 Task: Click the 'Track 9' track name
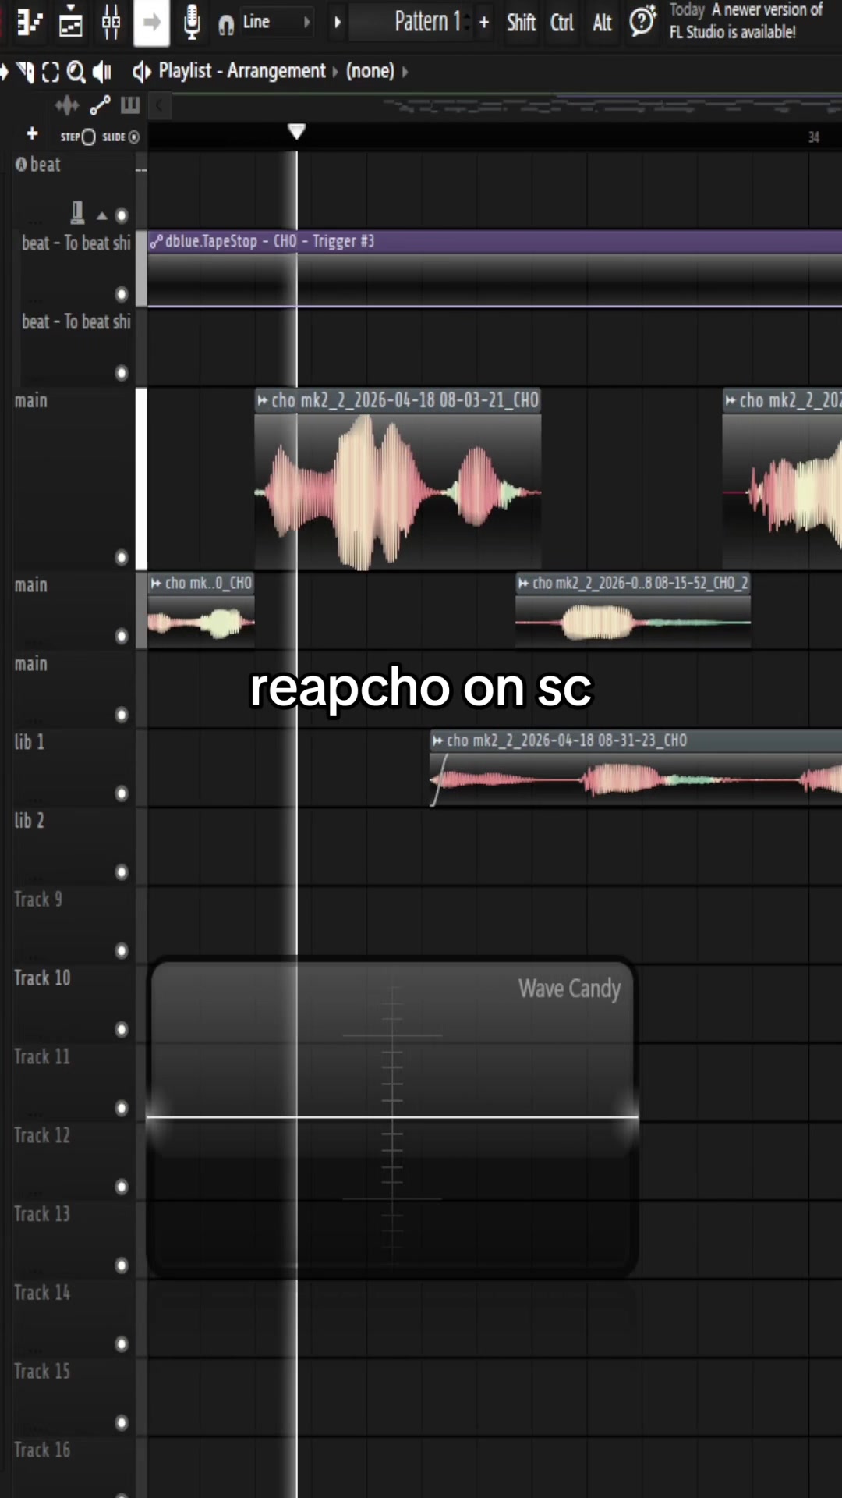point(38,900)
